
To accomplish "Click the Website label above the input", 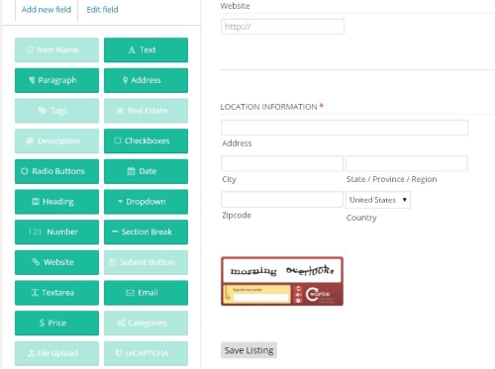I will point(235,6).
